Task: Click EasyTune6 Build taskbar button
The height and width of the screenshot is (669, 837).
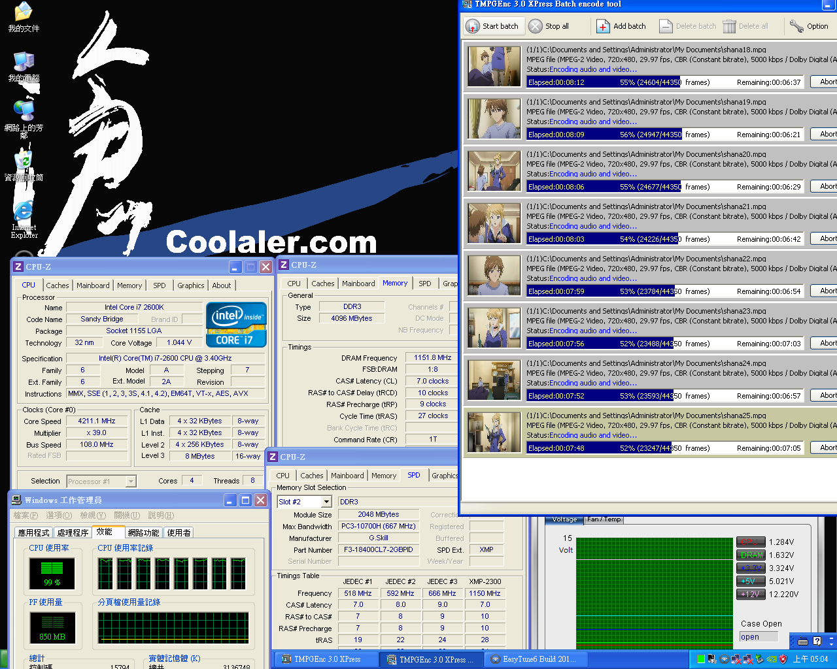Action: click(535, 659)
